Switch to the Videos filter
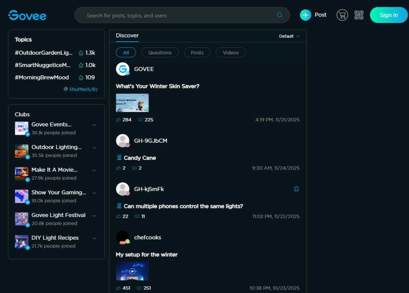Image resolution: width=409 pixels, height=293 pixels. tap(231, 53)
